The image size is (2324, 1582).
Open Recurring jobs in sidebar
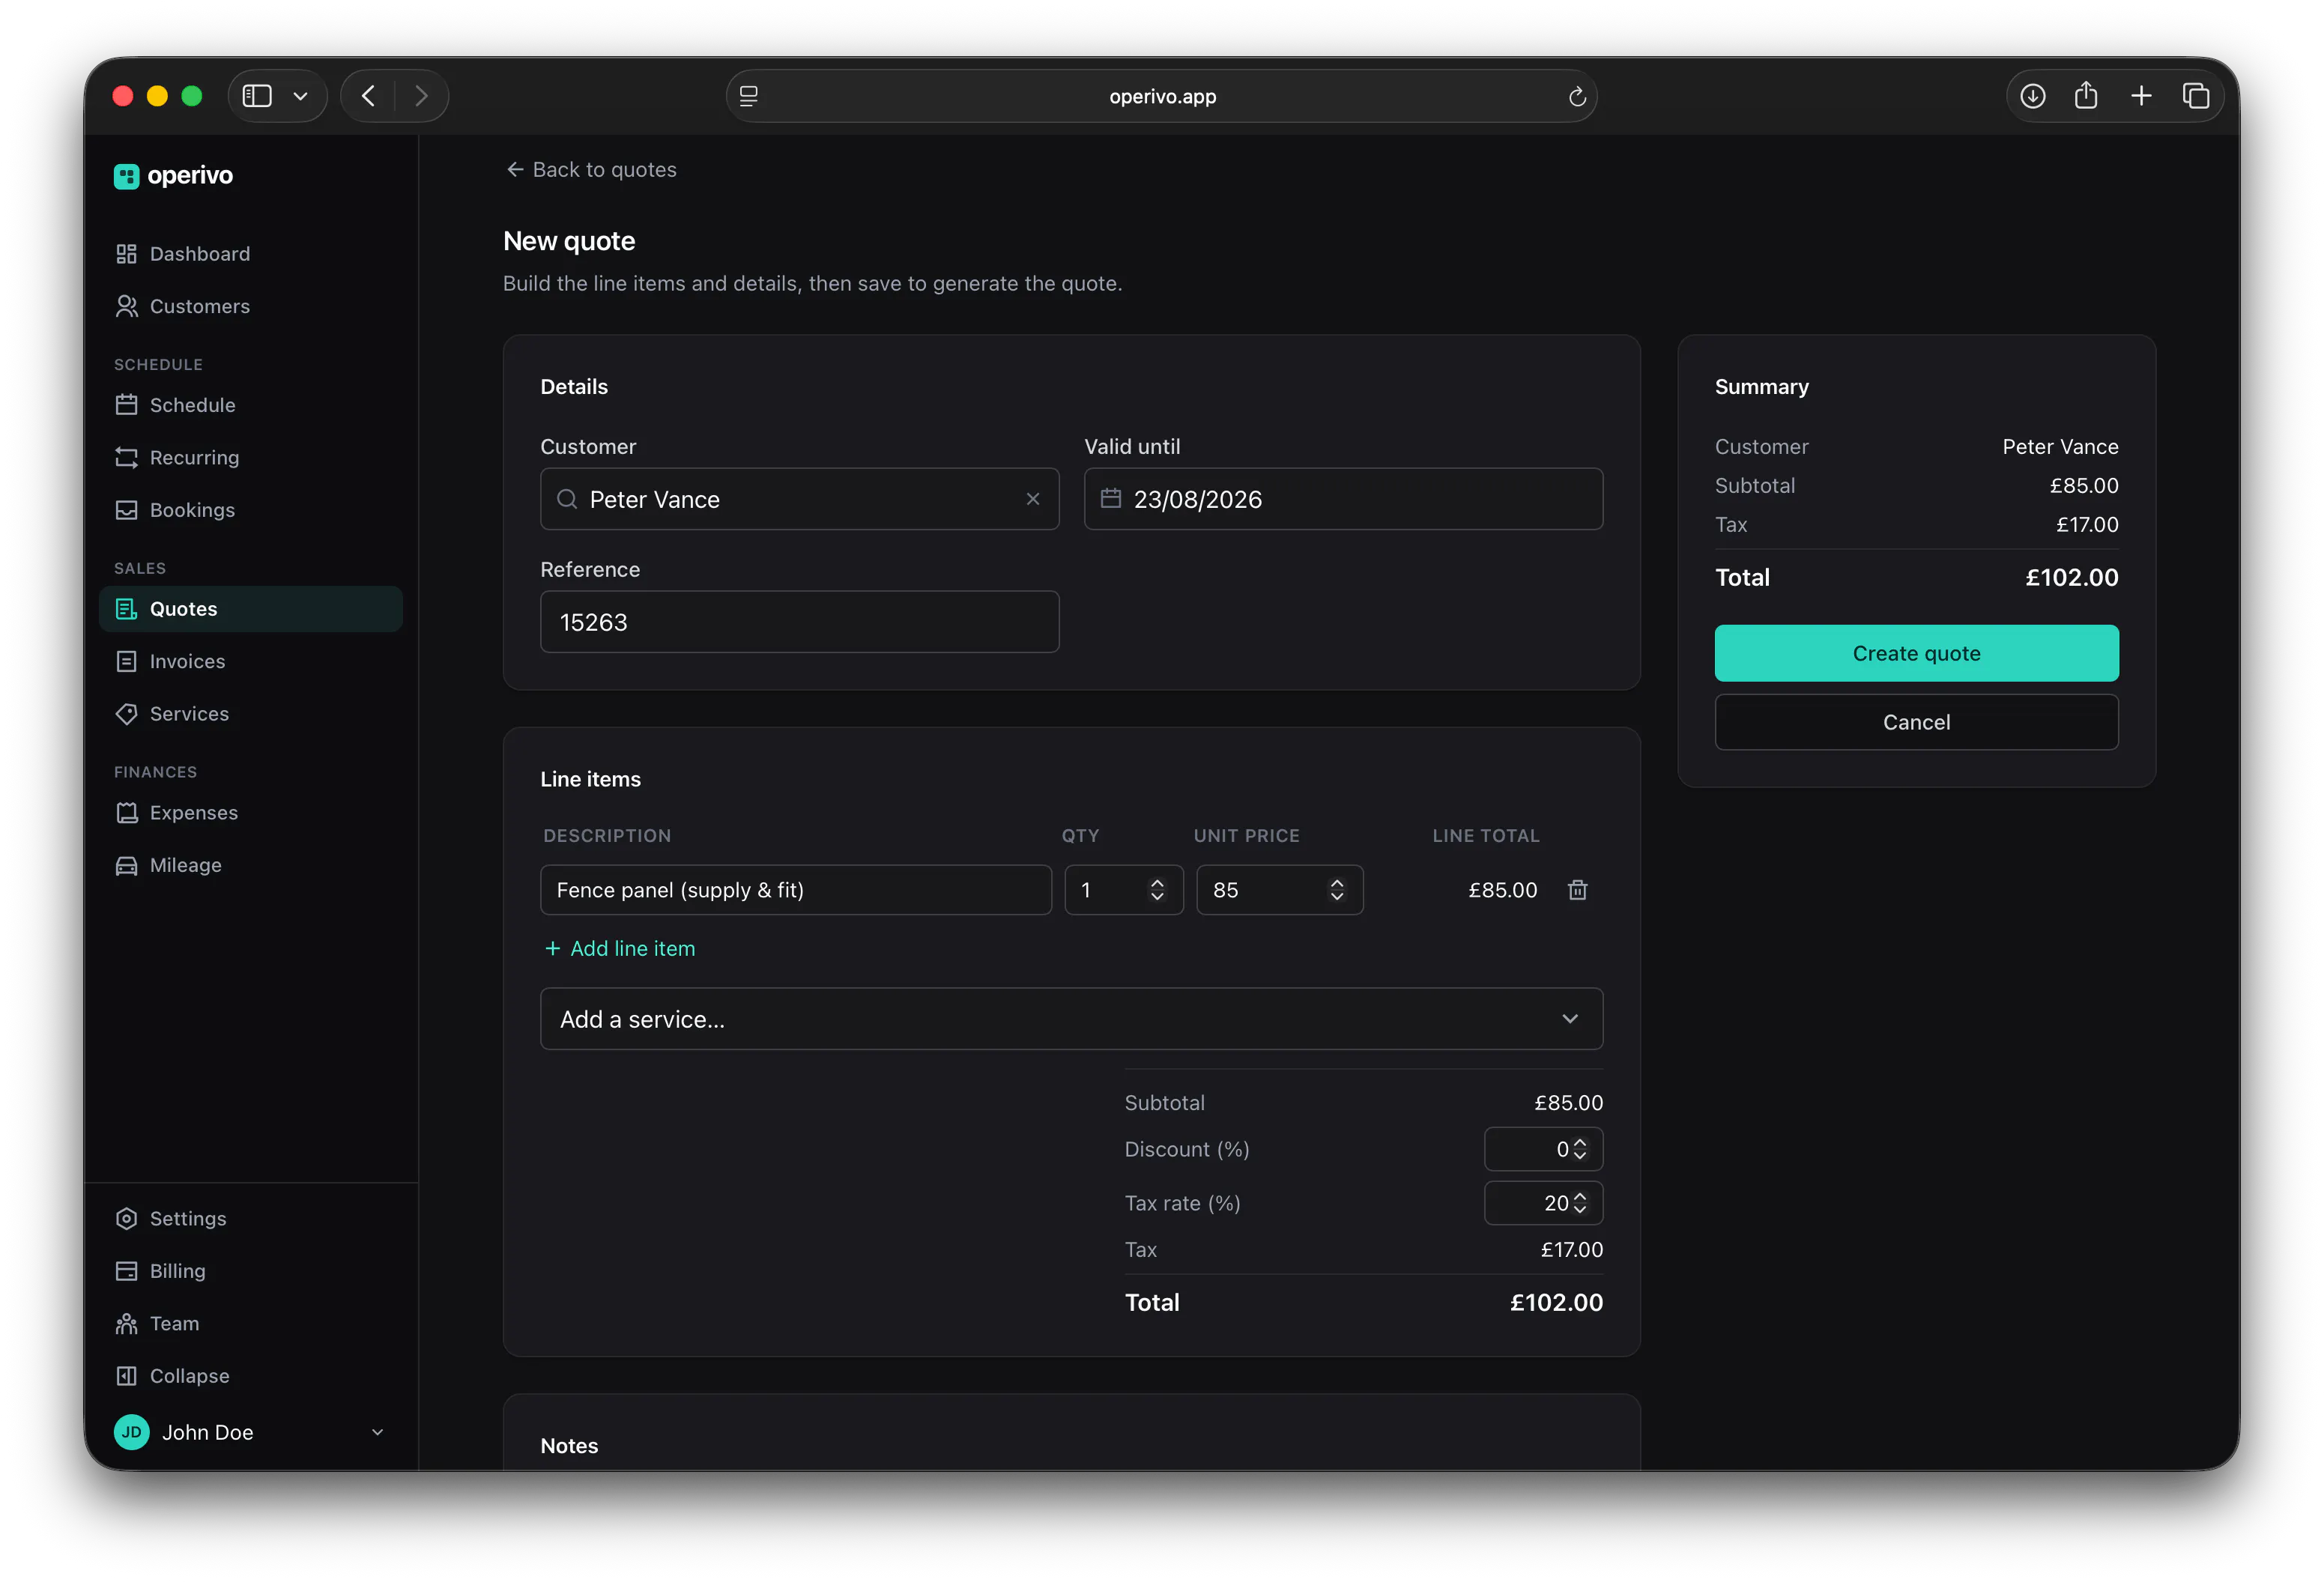tap(250, 457)
